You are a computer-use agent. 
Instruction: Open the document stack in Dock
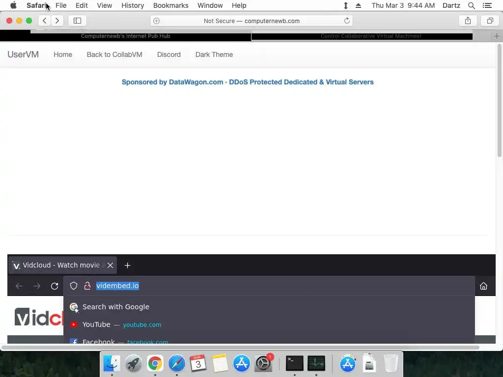(369, 364)
